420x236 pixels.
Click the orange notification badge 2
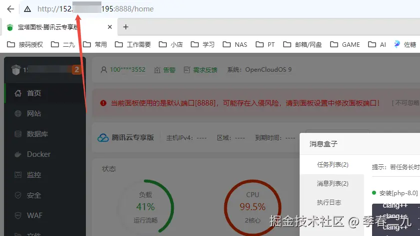pyautogui.click(x=76, y=70)
